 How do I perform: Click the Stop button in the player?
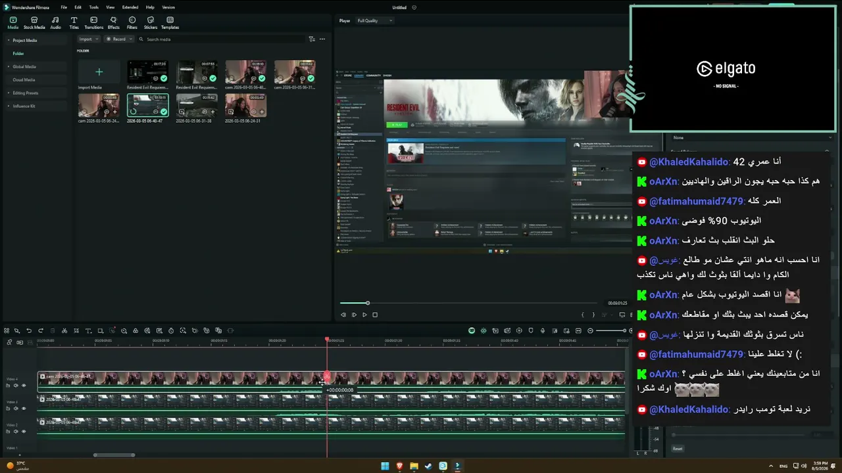(x=375, y=315)
